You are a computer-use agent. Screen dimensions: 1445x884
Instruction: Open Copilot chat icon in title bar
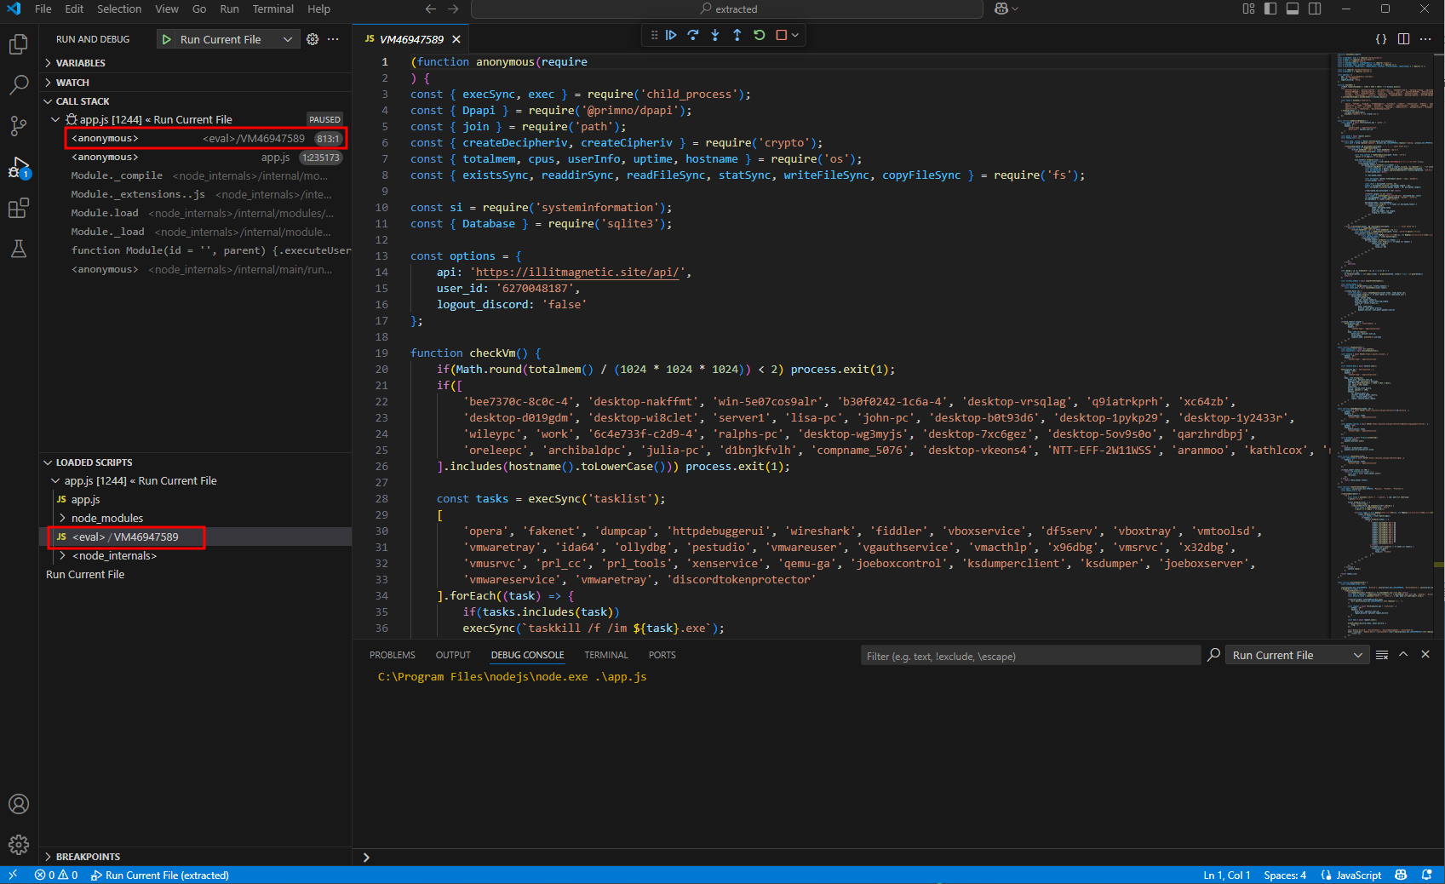(x=1001, y=9)
